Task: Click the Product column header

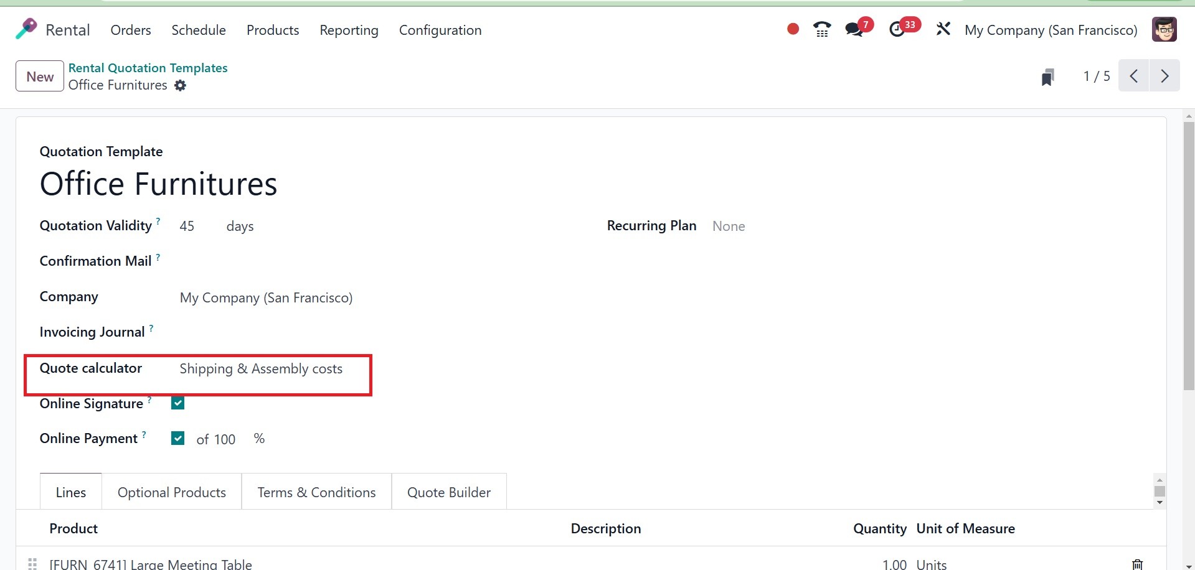Action: point(73,528)
